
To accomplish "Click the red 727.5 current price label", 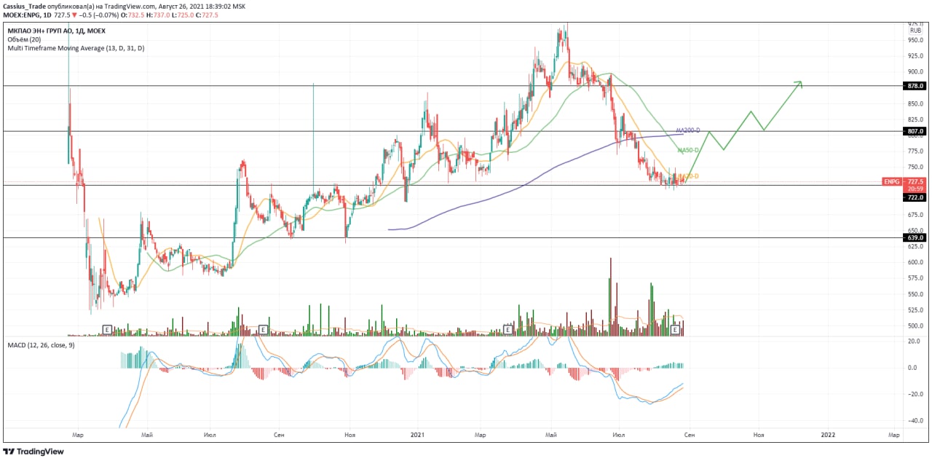I will pos(915,181).
